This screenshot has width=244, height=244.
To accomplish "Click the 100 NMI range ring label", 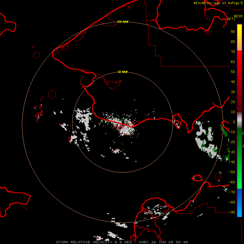I will click(123, 22).
